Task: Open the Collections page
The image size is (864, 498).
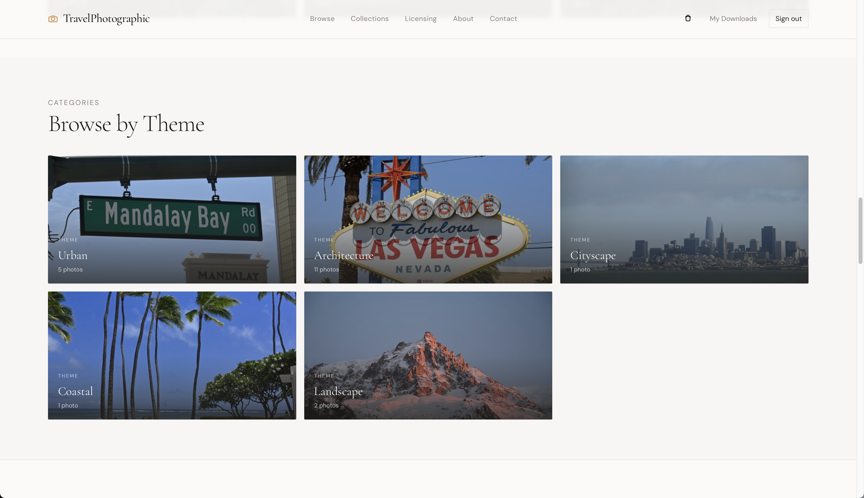Action: [x=369, y=18]
